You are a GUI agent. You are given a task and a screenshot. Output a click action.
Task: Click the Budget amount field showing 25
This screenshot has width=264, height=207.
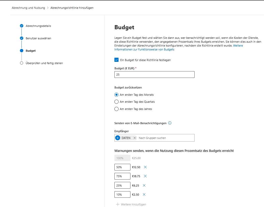coord(154,75)
